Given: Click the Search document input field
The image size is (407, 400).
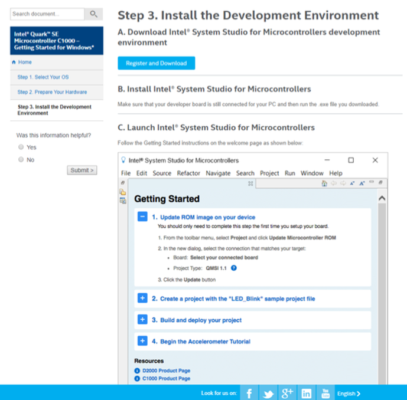Looking at the screenshot, I should [x=47, y=14].
